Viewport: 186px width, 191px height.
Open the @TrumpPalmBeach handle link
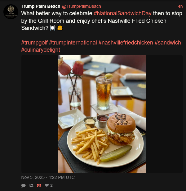pos(82,7)
